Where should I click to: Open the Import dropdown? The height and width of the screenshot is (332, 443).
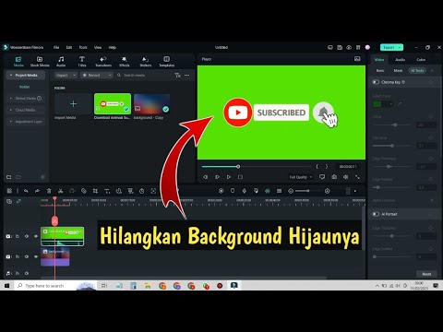click(66, 75)
